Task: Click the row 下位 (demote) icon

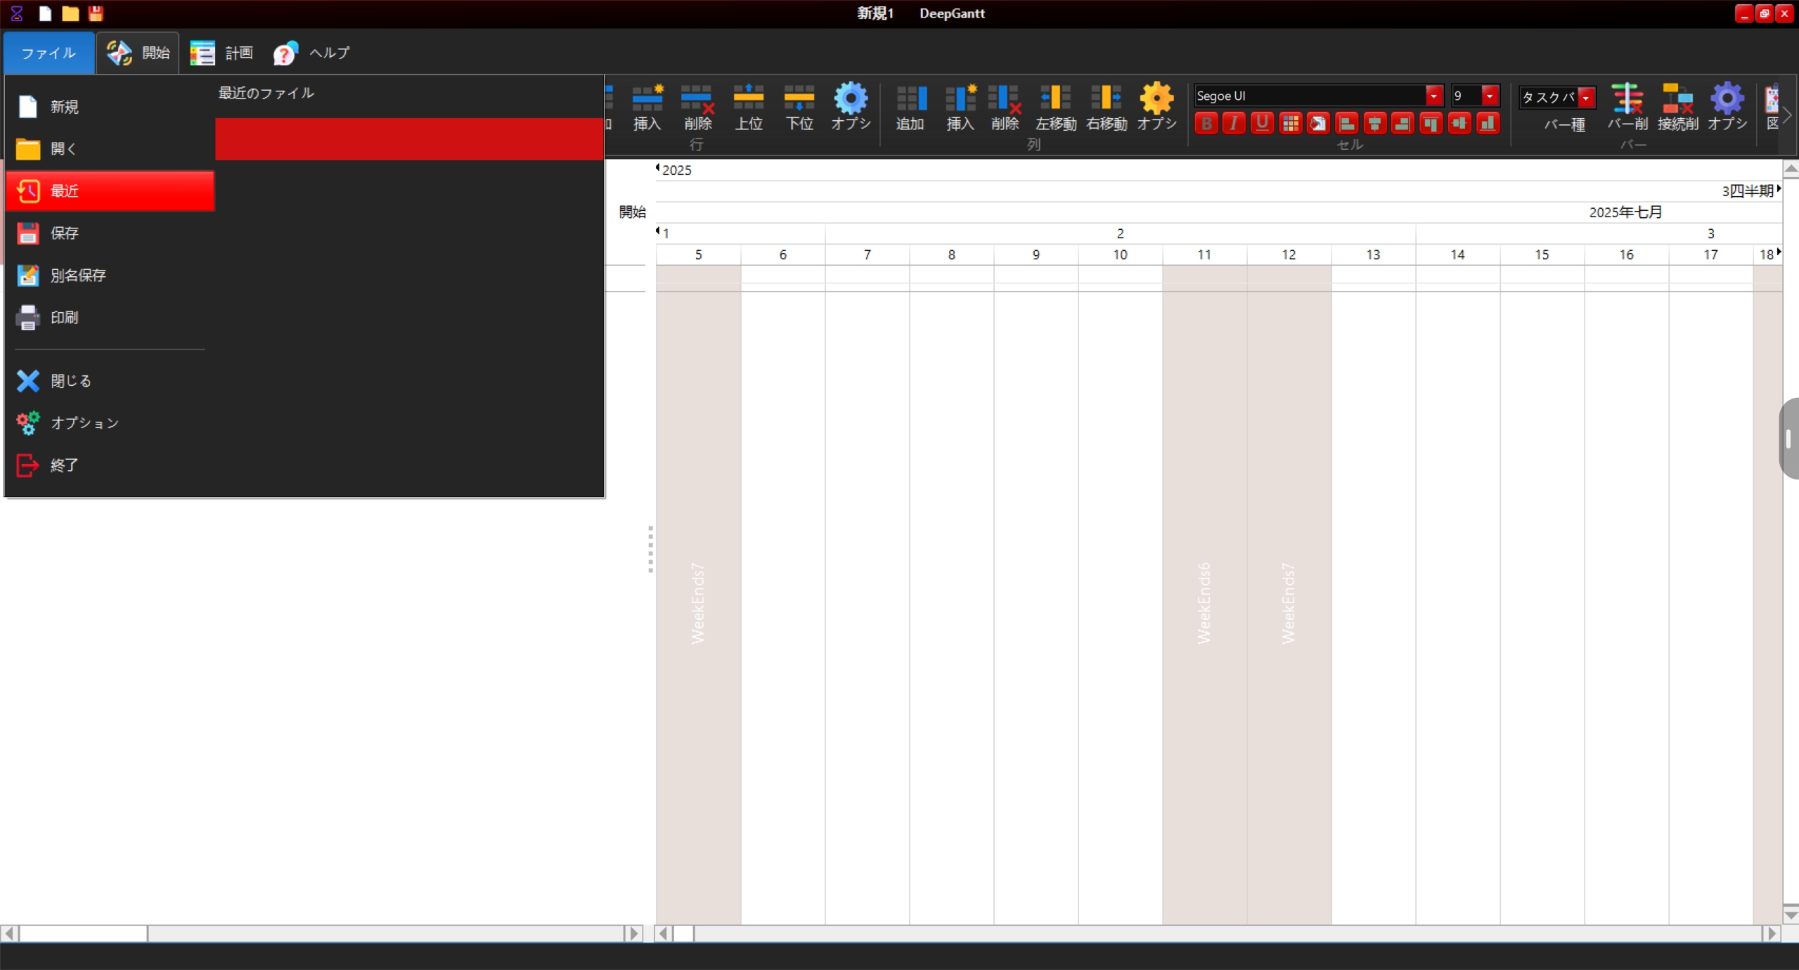Action: (799, 106)
